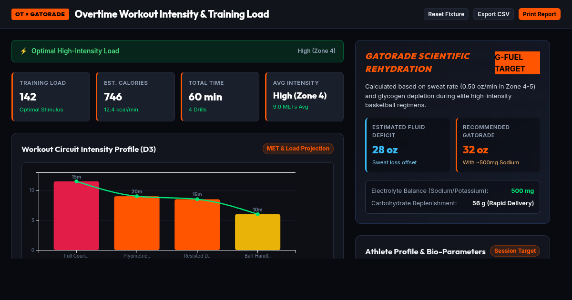Click the 56 g (Rapid Delivery) value
The width and height of the screenshot is (572, 300).
(503, 203)
